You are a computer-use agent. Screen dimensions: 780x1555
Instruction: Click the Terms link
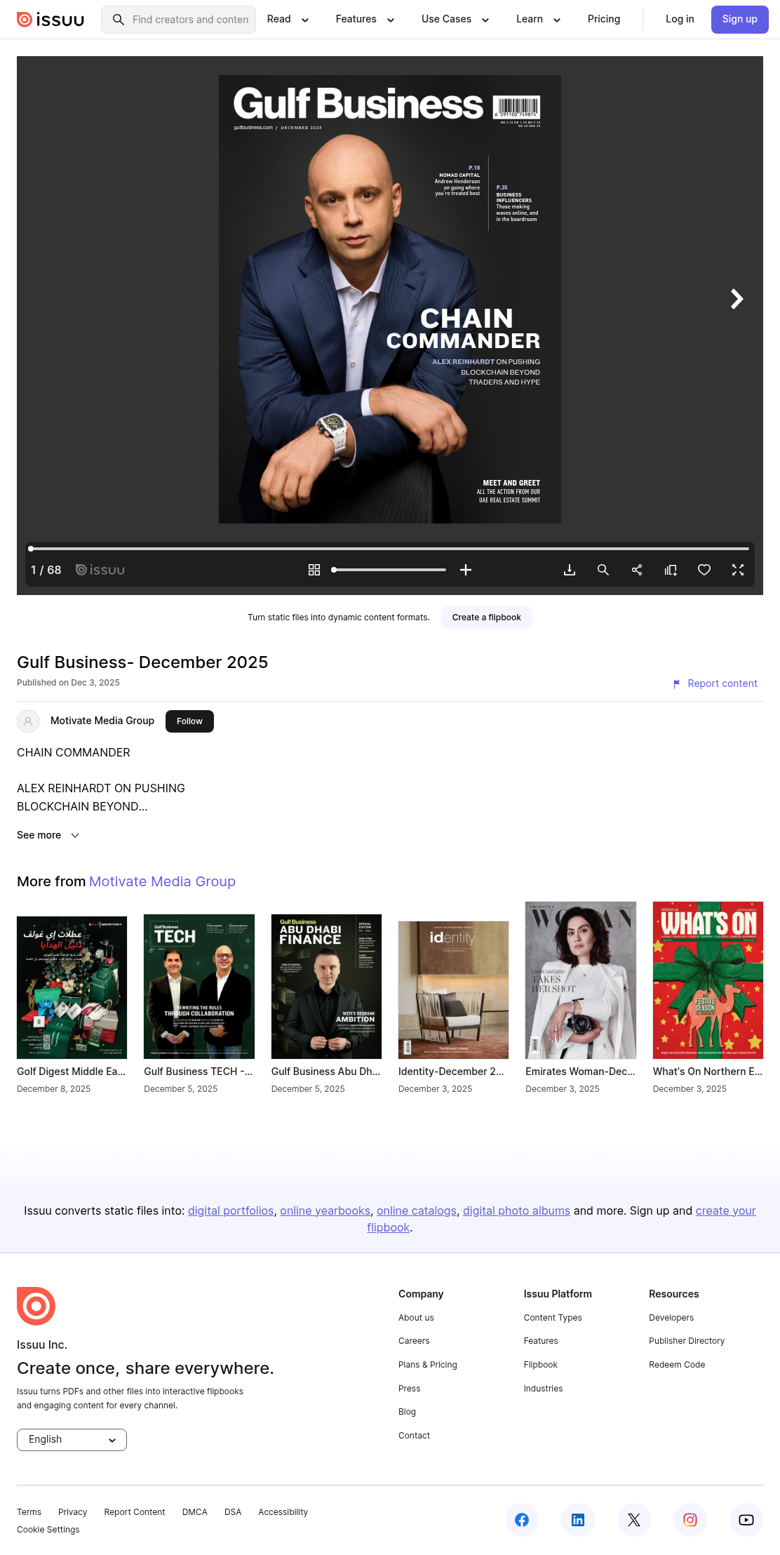[29, 1512]
